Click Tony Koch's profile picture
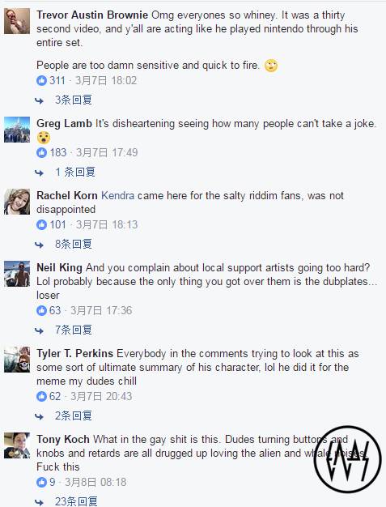The height and width of the screenshot is (507, 386). point(17,445)
